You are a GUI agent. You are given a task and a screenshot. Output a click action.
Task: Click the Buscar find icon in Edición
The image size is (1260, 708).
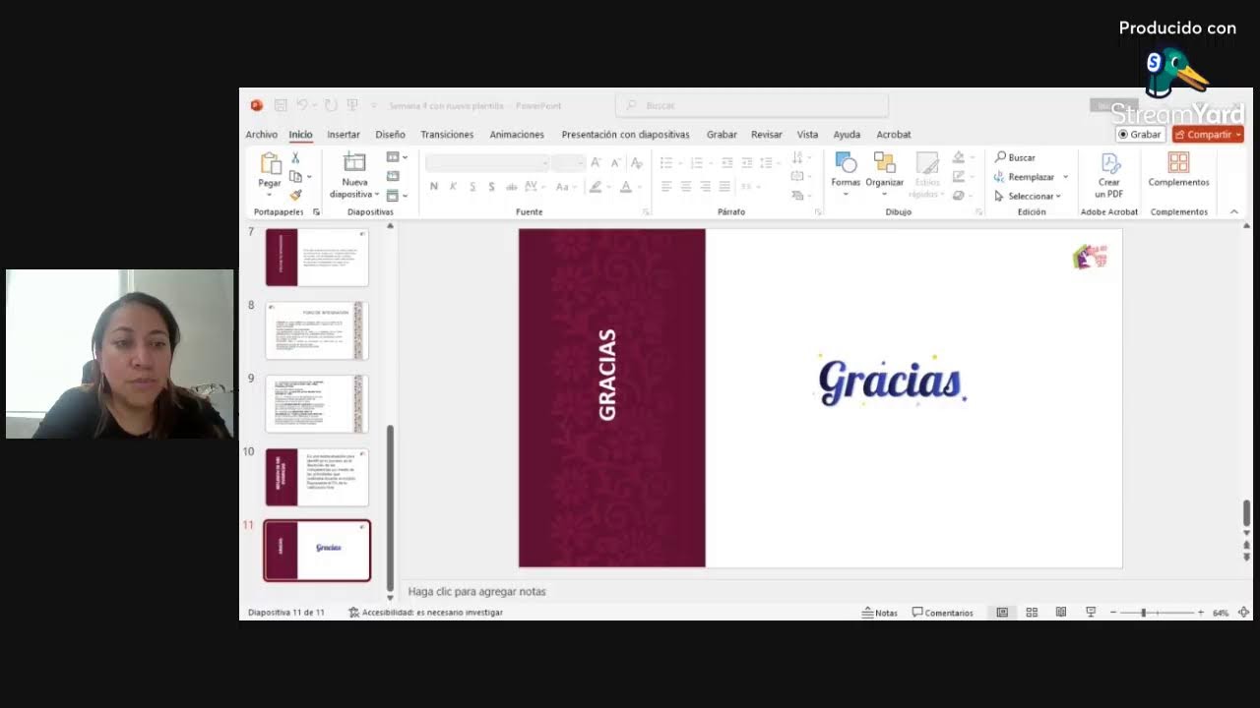click(1001, 157)
